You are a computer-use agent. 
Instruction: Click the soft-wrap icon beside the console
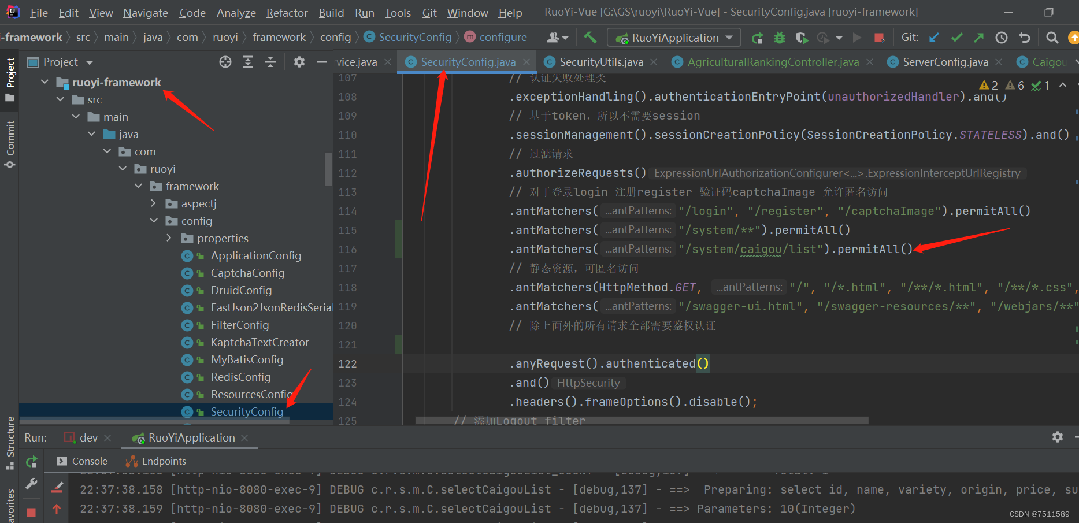(57, 488)
